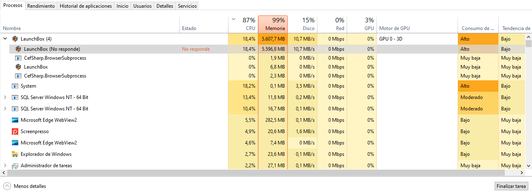Click the Screenpresso process icon
The width and height of the screenshot is (532, 196).
click(15, 131)
